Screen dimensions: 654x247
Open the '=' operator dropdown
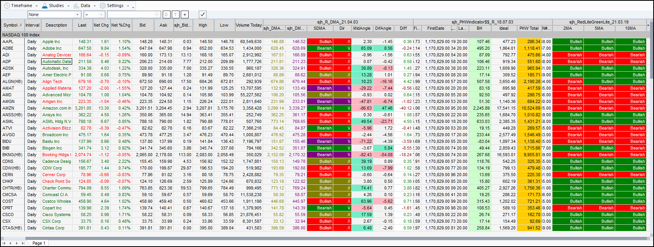click(102, 14)
